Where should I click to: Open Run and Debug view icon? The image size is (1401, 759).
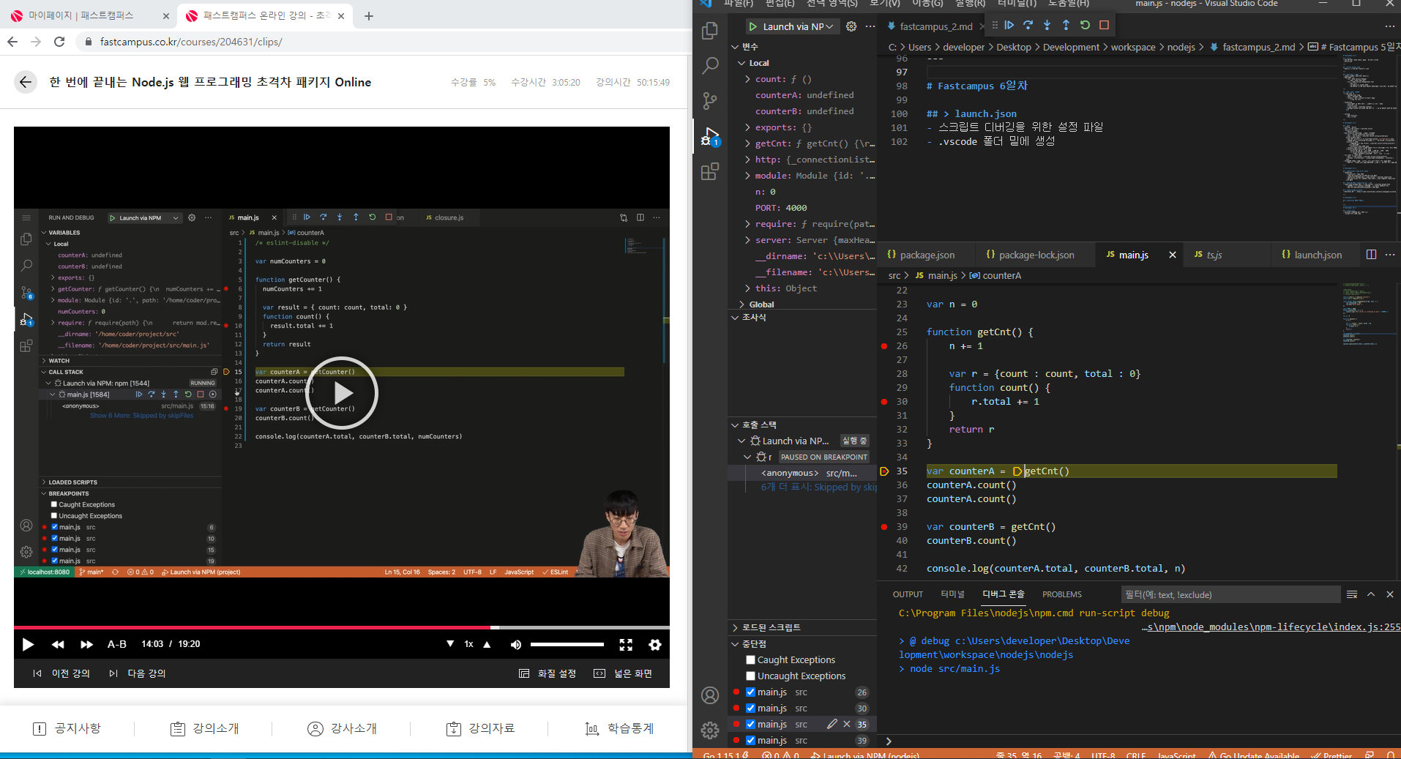pos(710,136)
